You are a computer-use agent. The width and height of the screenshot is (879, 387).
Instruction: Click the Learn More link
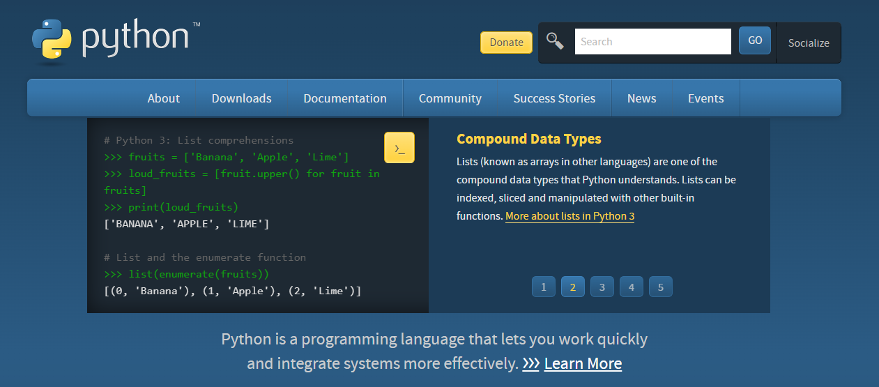click(x=583, y=363)
